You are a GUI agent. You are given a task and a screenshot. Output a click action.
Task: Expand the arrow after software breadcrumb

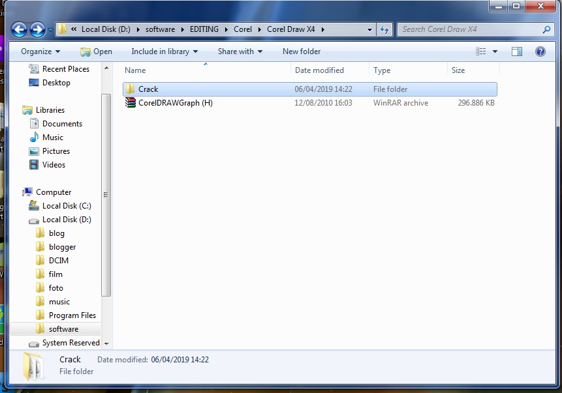click(x=182, y=30)
